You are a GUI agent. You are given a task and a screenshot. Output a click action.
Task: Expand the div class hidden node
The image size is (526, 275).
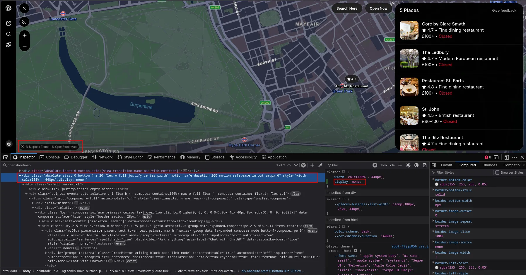pos(33,203)
